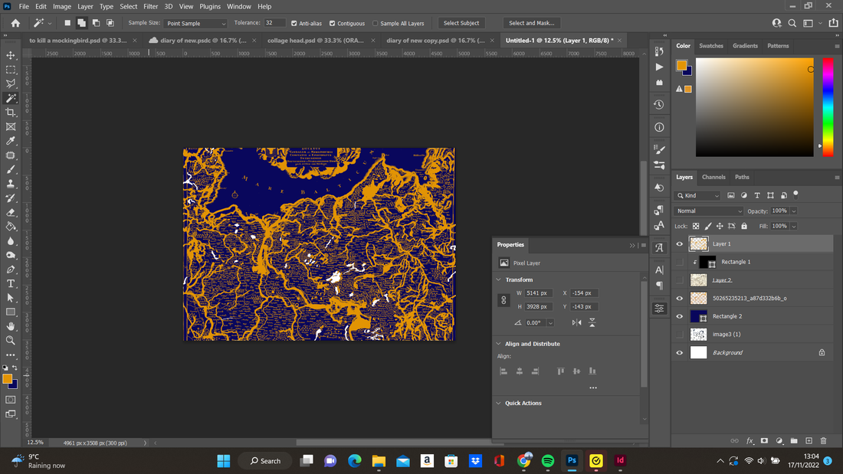The image size is (843, 474).
Task: Click the Transform width field
Action: (538, 293)
